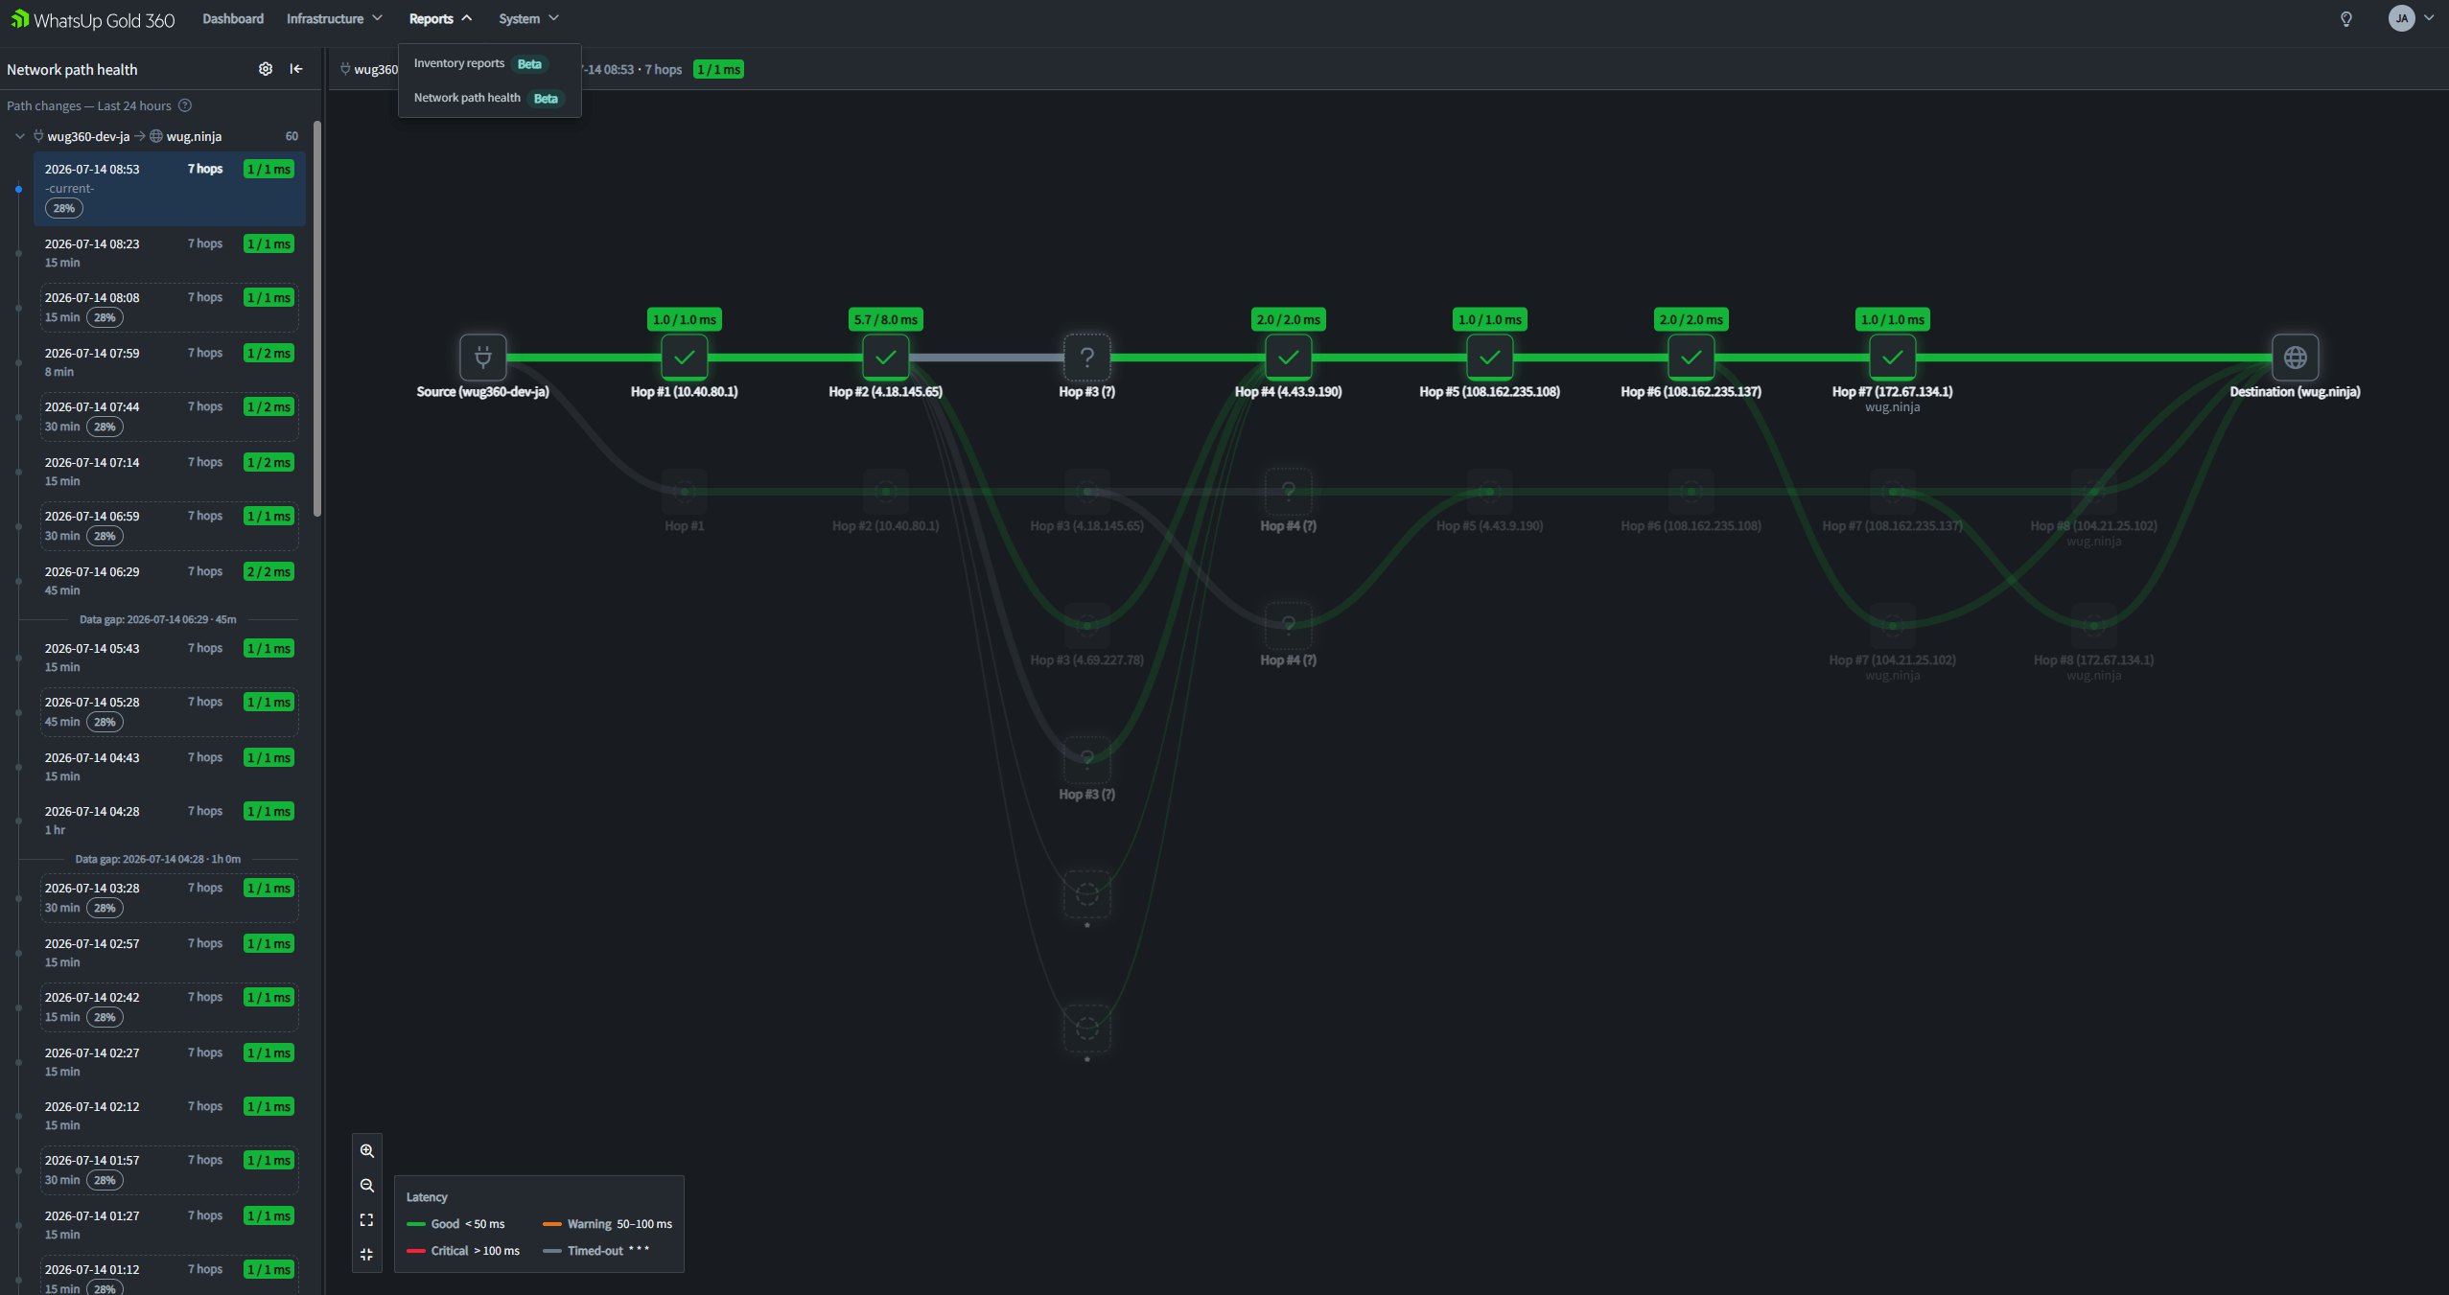Click the WhatsUp Gold 360 logo
The height and width of the screenshot is (1295, 2449).
(93, 19)
